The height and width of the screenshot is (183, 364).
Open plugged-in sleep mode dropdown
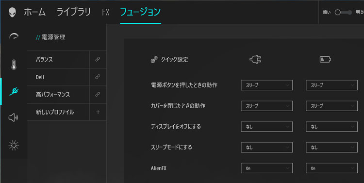(267, 147)
